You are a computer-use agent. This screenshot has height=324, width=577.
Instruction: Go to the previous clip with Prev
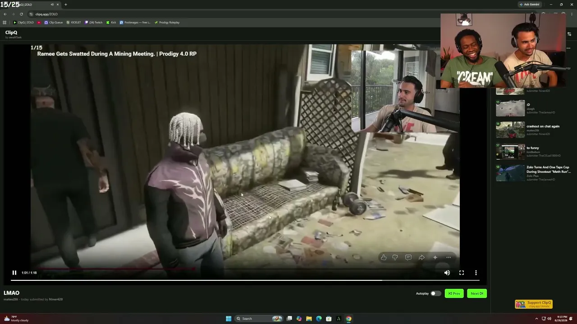[454, 293]
